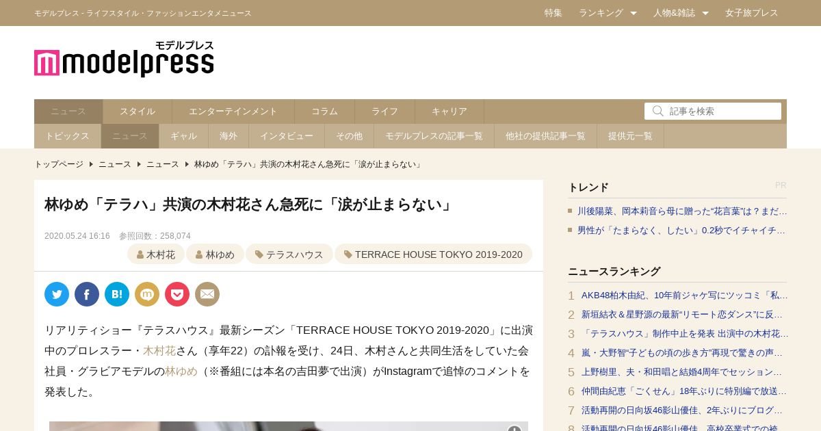Open ranking 7 日向坂46影山優佳 article

tap(682, 410)
